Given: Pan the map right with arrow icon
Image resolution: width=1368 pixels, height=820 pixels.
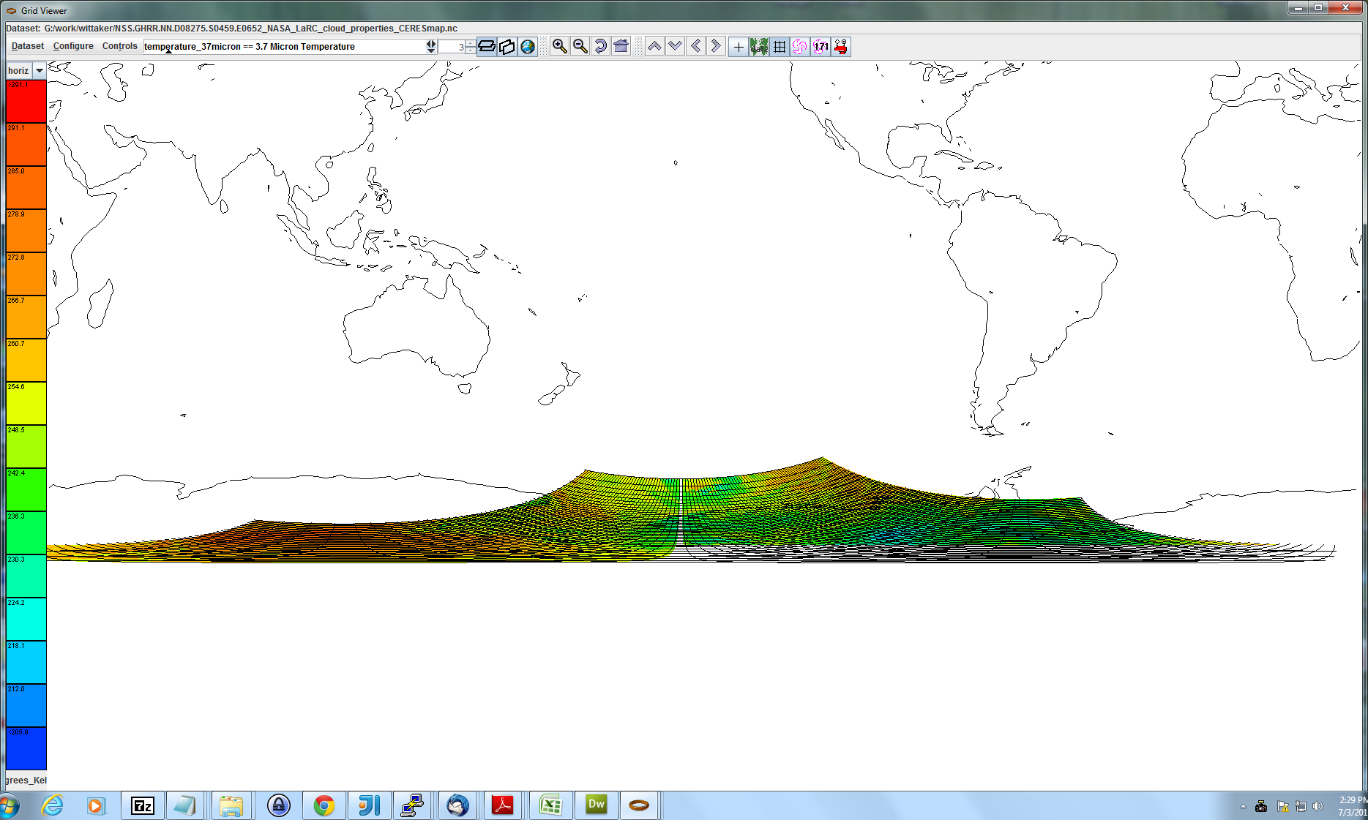Looking at the screenshot, I should [x=716, y=47].
